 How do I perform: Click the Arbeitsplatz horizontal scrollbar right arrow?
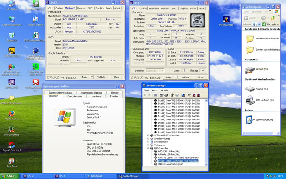pyautogui.click(x=278, y=133)
